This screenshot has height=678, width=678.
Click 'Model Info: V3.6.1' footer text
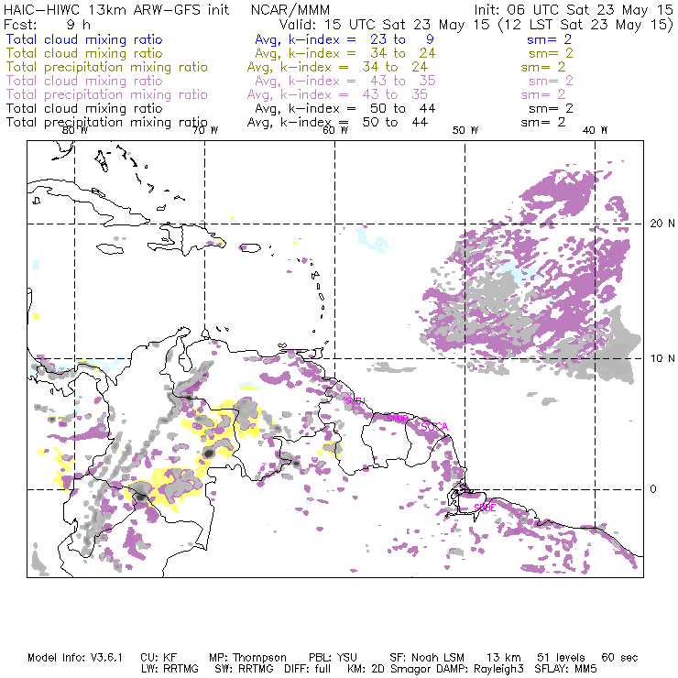tap(75, 658)
